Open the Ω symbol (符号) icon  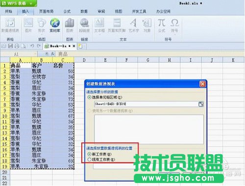click(174, 23)
